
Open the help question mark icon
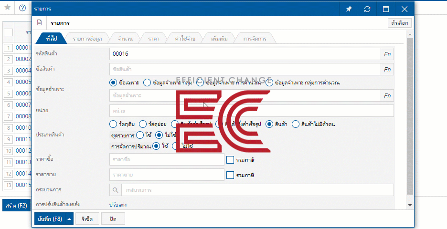[22, 8]
